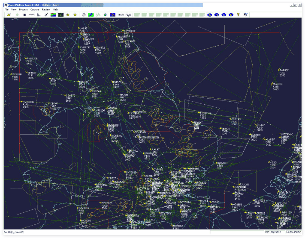This screenshot has width=305, height=238.
Task: Click the blue oval A button
Action: [209, 15]
